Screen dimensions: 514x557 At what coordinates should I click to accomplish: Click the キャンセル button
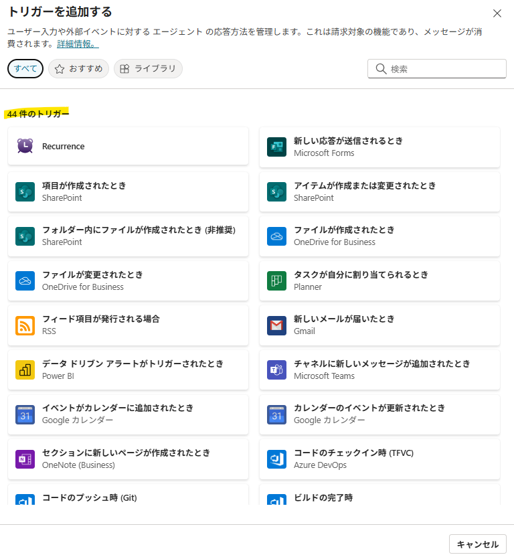pos(477,544)
